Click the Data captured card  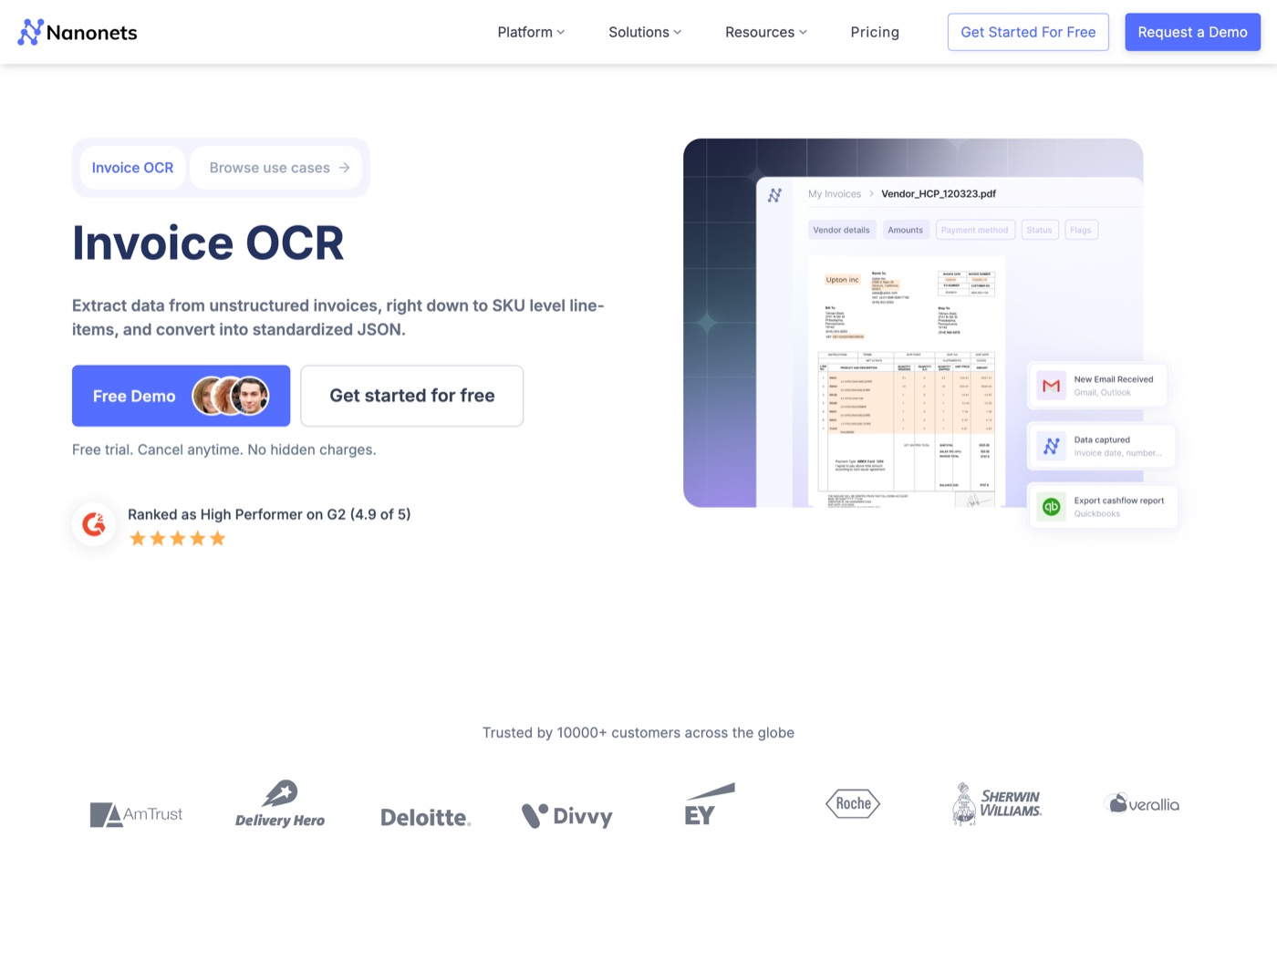(1102, 446)
